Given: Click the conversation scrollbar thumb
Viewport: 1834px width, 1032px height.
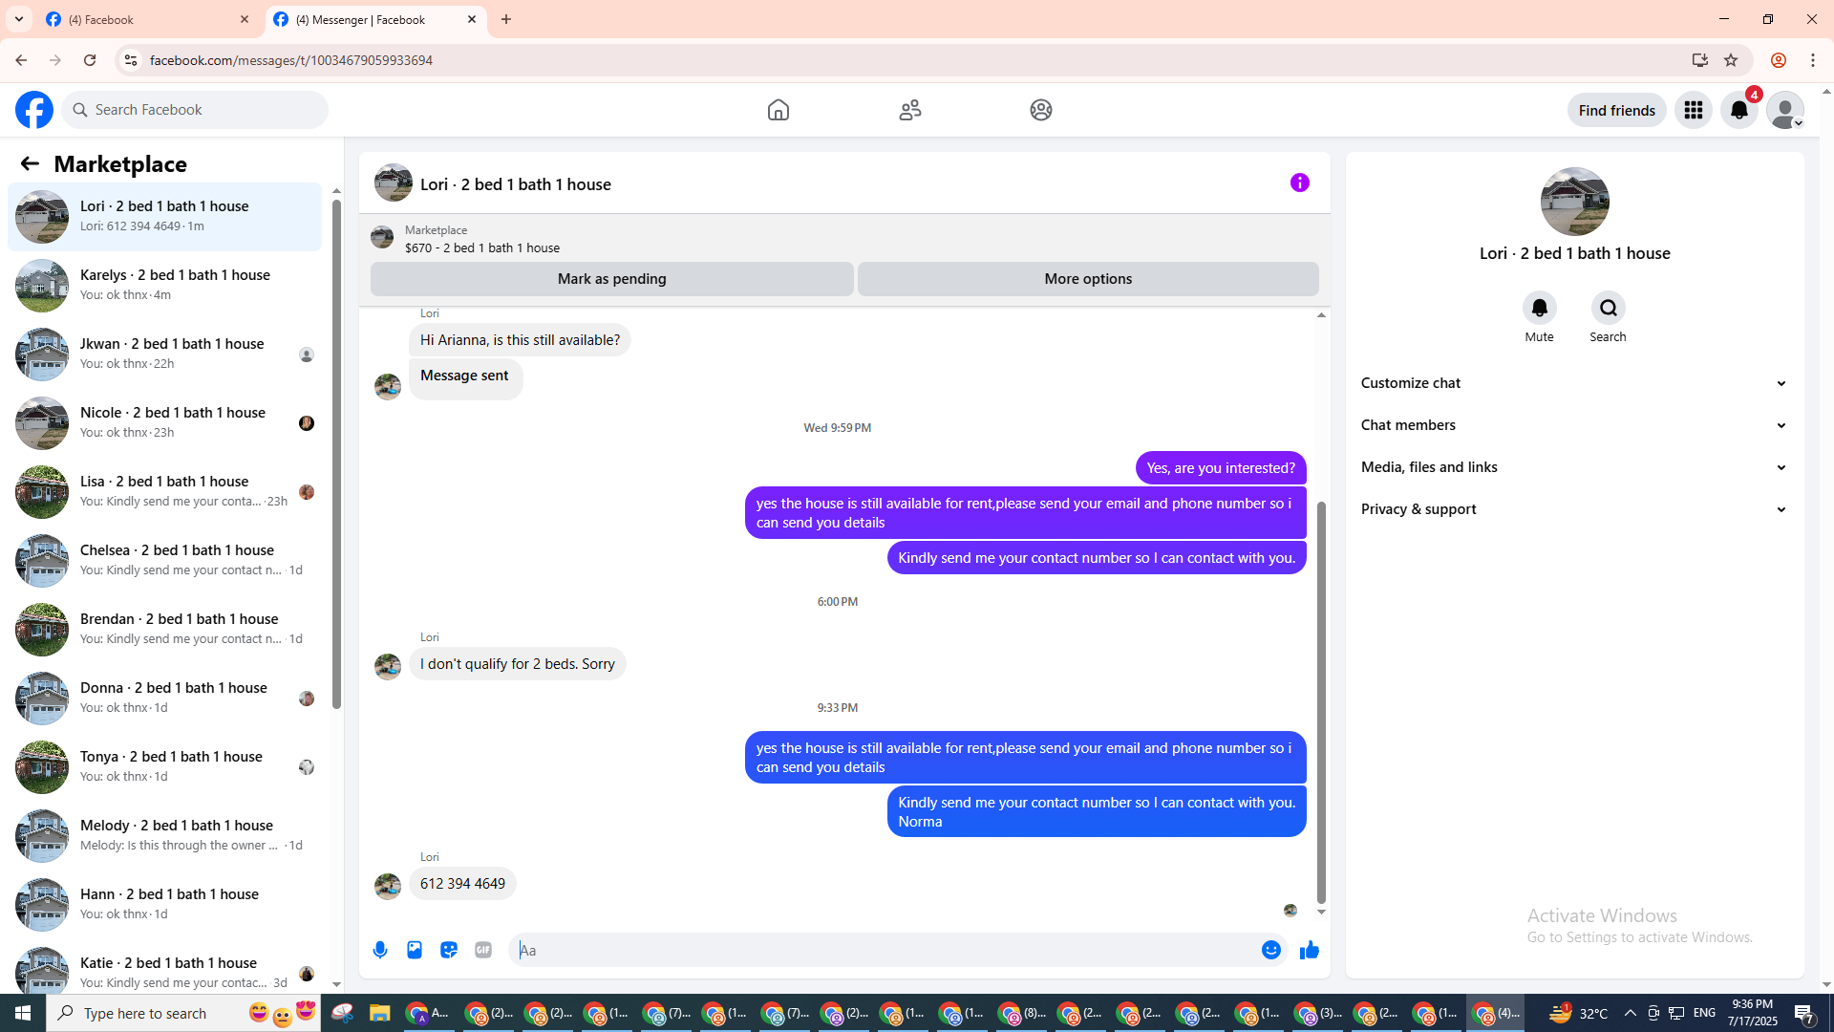Looking at the screenshot, I should [1322, 702].
